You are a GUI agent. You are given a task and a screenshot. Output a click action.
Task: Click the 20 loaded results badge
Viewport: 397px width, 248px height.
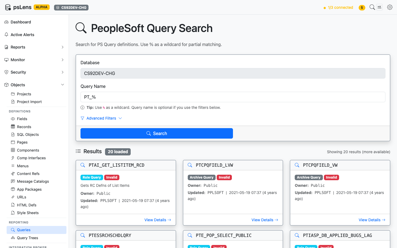coord(118,152)
